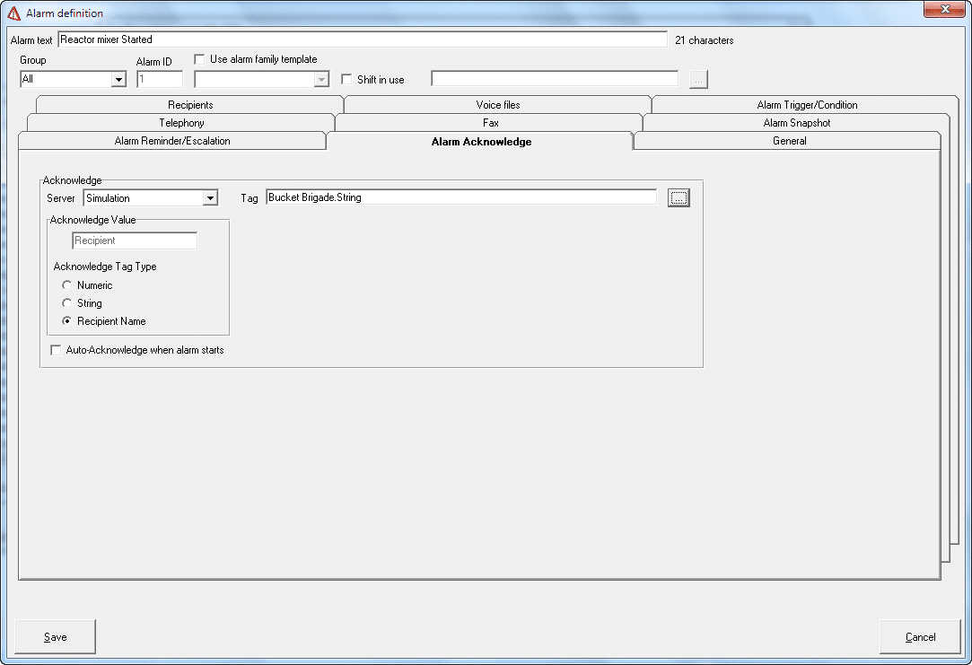Open the alarm family template dropdown
Screen dimensions: 972x665
pos(321,79)
